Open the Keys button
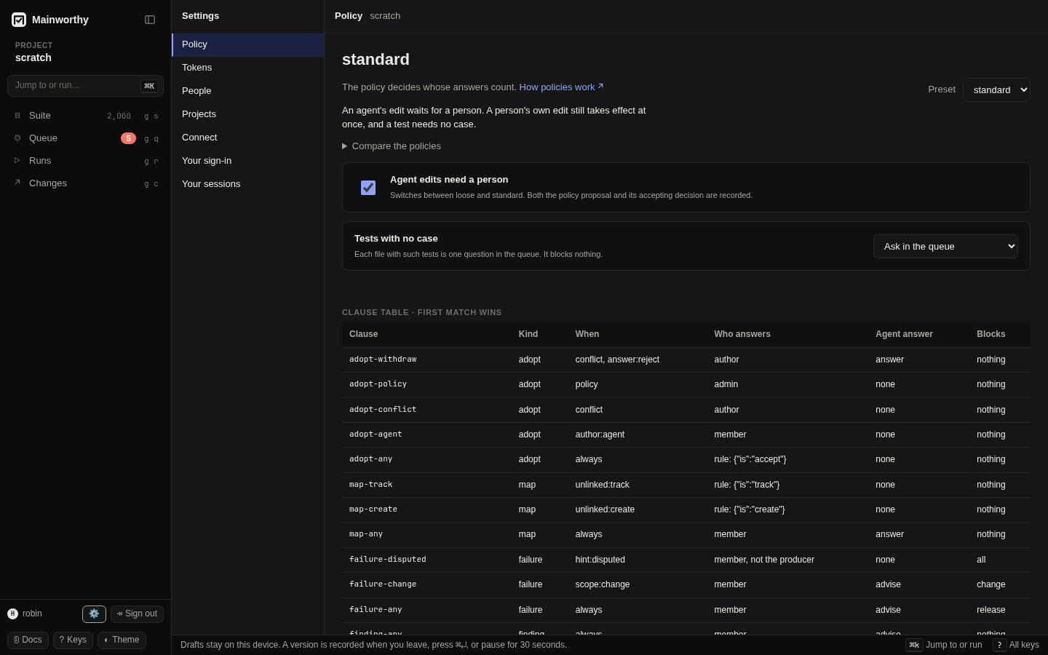Viewport: 1048px width, 655px height. [73, 640]
